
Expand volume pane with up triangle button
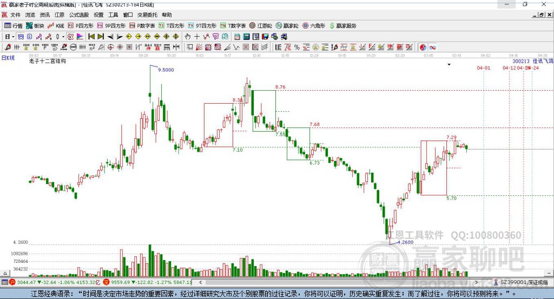(x=5, y=273)
